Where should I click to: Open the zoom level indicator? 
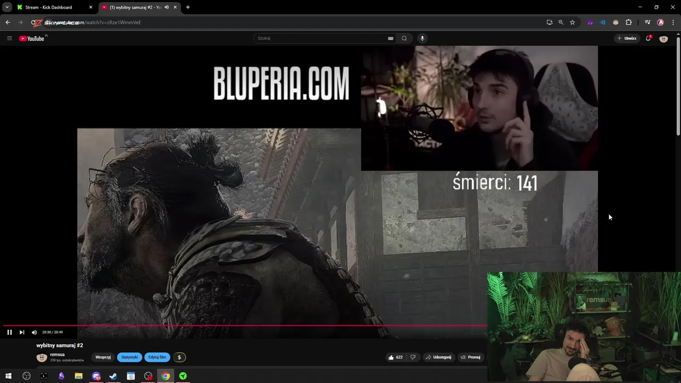point(561,22)
